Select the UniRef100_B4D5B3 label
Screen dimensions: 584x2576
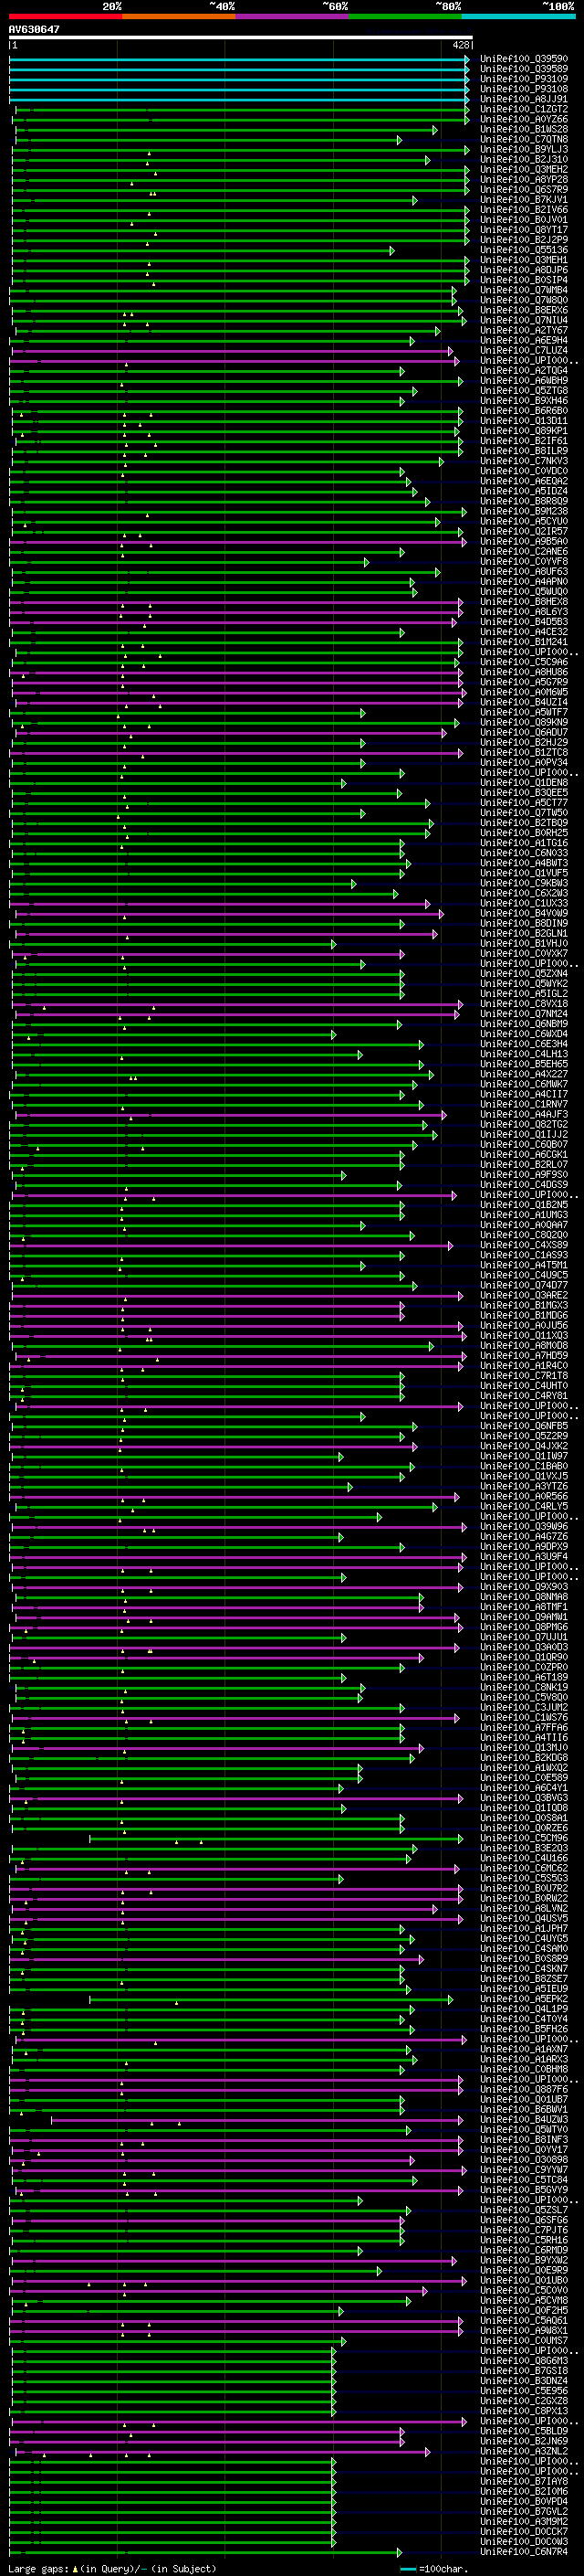point(524,622)
